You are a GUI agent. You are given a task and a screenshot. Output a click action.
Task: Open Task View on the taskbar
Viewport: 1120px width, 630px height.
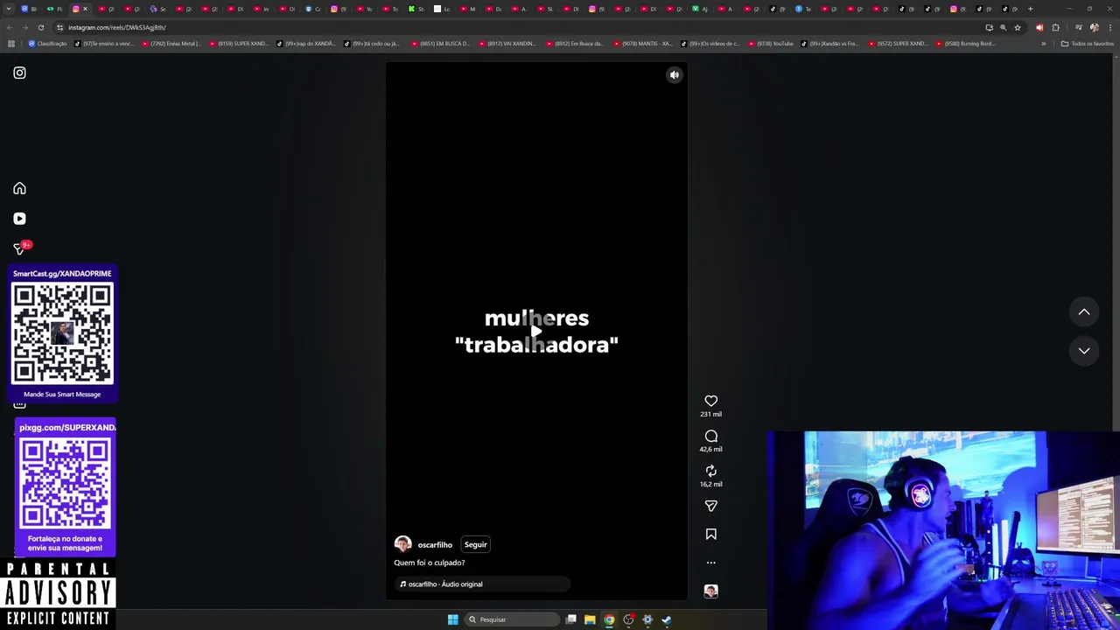pos(570,619)
